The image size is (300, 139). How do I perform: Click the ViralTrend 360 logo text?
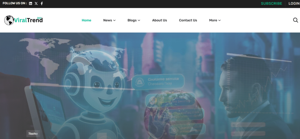click(x=28, y=20)
